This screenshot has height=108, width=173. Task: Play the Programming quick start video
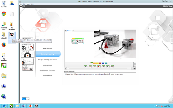[66, 69]
